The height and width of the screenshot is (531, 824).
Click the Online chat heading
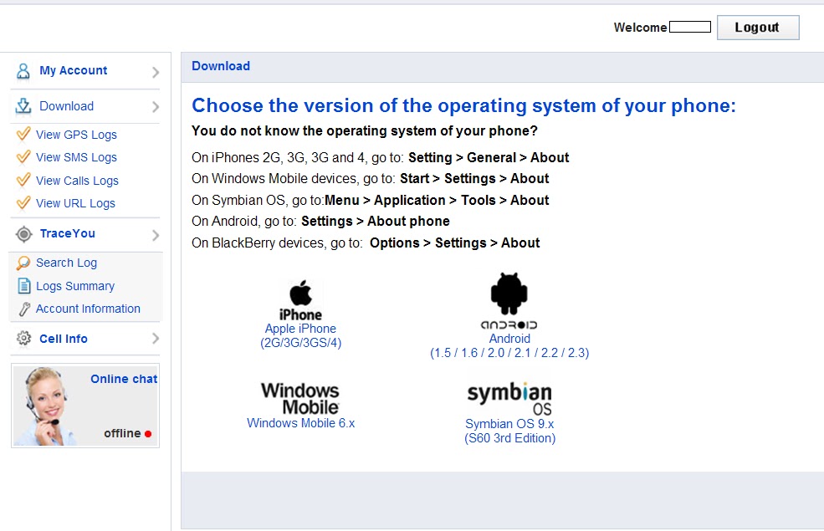[x=124, y=379]
